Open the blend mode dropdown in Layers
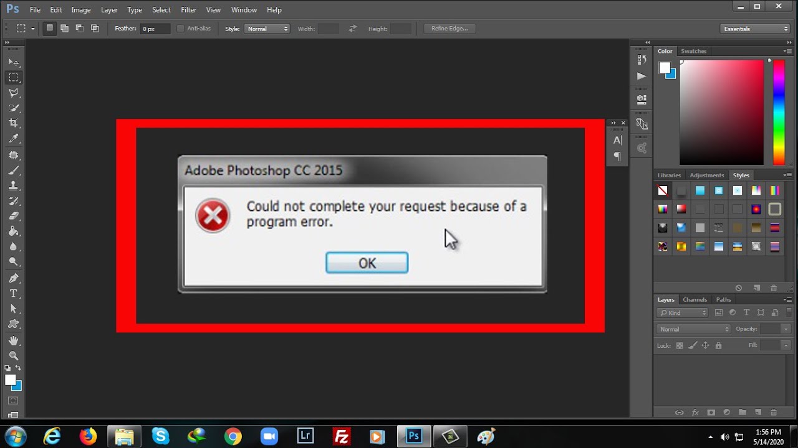This screenshot has width=798, height=448. coord(692,329)
